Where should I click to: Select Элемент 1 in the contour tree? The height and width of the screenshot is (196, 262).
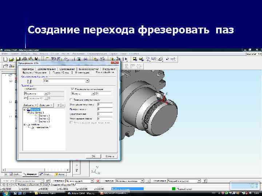point(44,116)
